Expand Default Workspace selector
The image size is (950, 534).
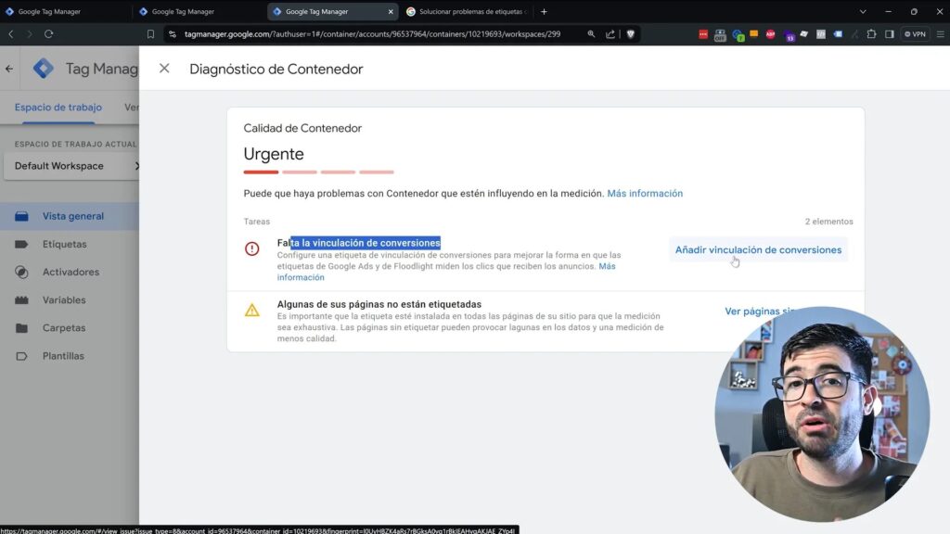pos(71,166)
